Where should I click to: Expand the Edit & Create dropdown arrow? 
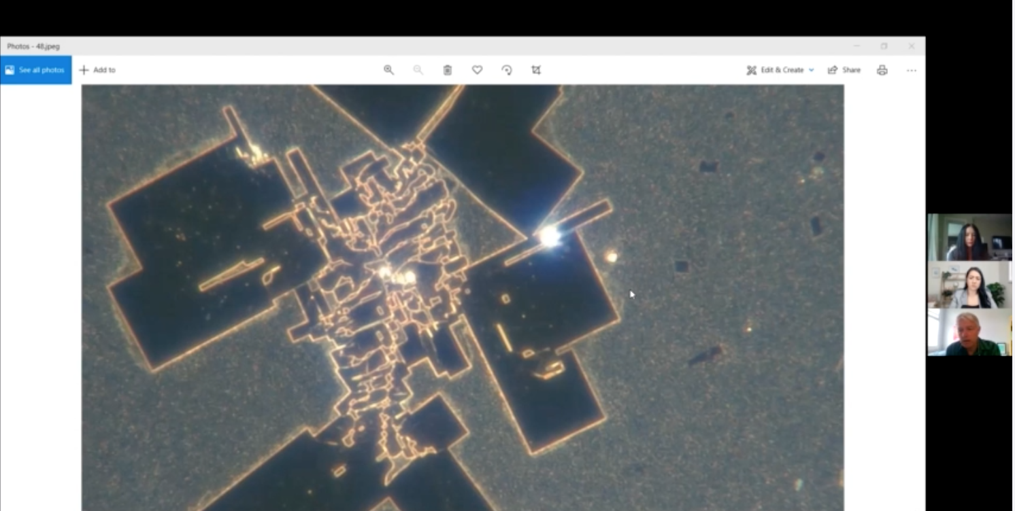pyautogui.click(x=811, y=70)
